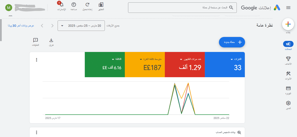Open Admin gear icon in sidebar

coord(288,103)
